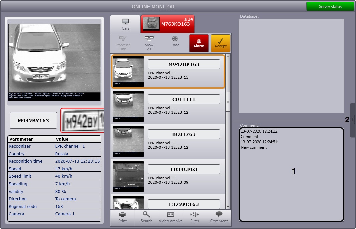Accept the event with checkmark button
This screenshot has width=356, height=229.
(220, 43)
